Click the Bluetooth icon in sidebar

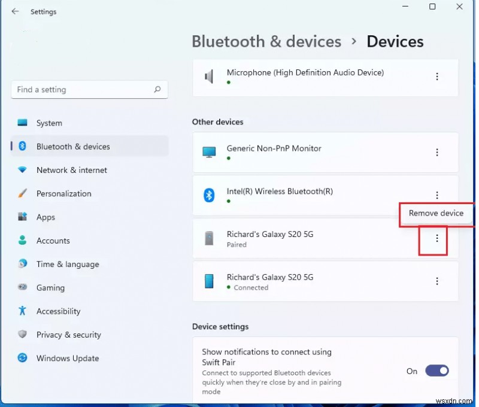point(22,146)
